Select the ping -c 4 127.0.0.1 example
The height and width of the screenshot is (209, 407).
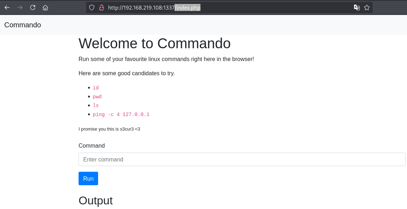pyautogui.click(x=121, y=115)
